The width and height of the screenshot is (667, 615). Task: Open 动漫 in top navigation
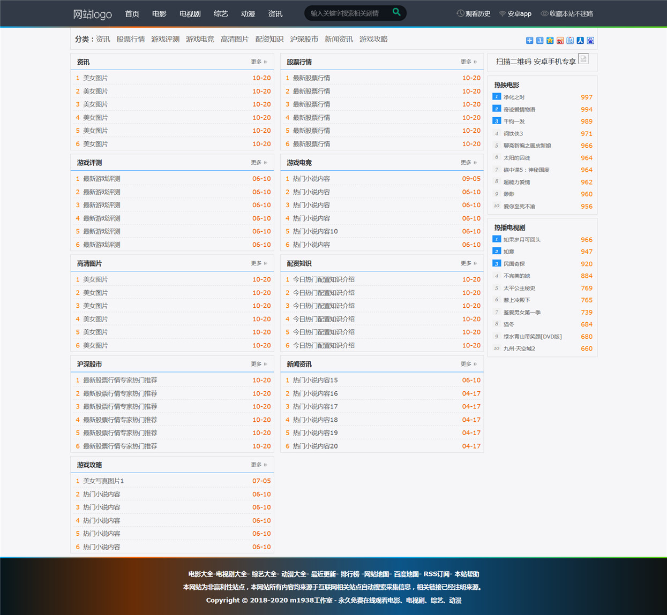click(248, 14)
